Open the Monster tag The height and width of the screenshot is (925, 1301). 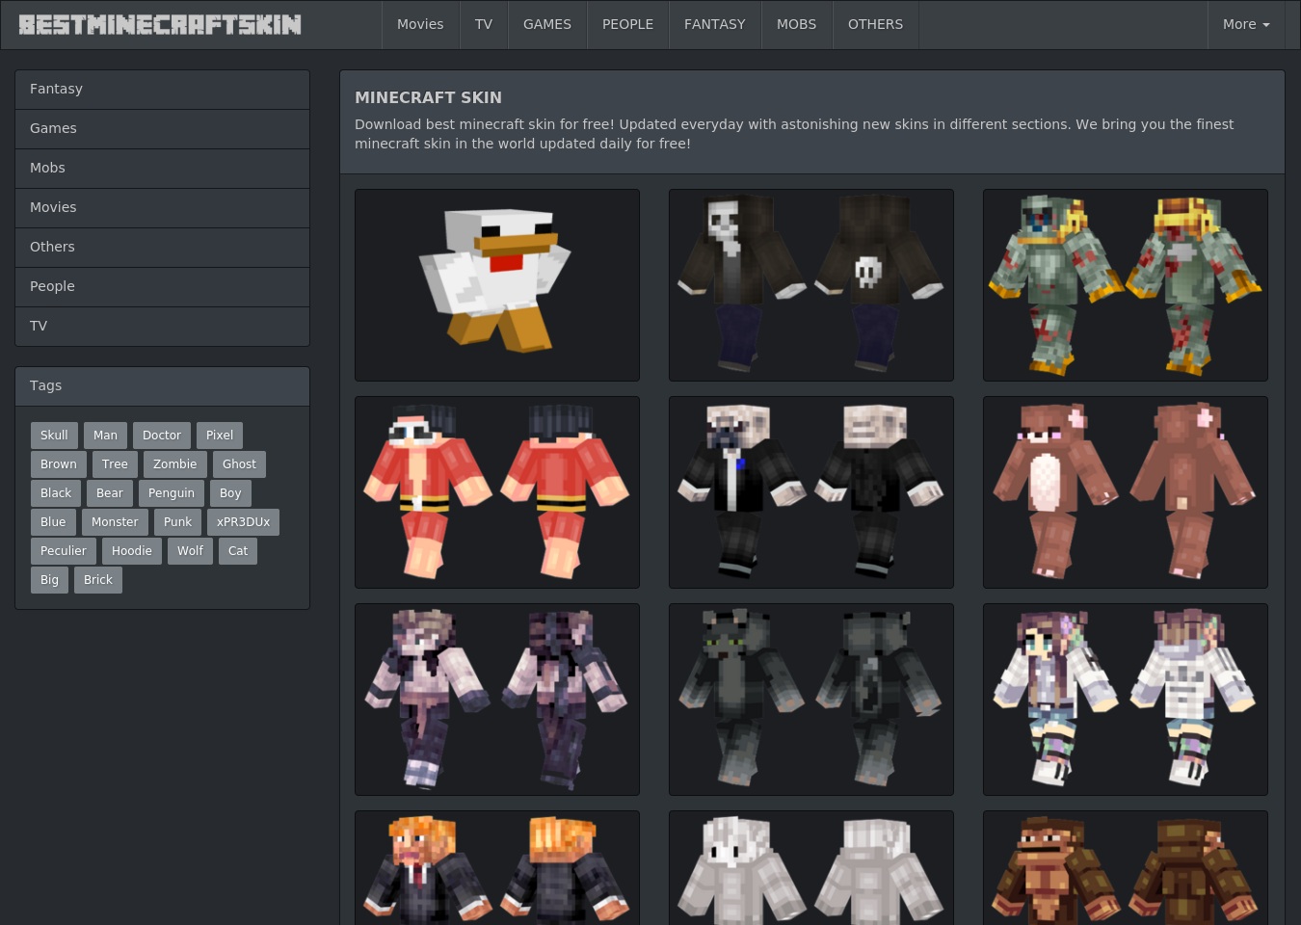115,522
